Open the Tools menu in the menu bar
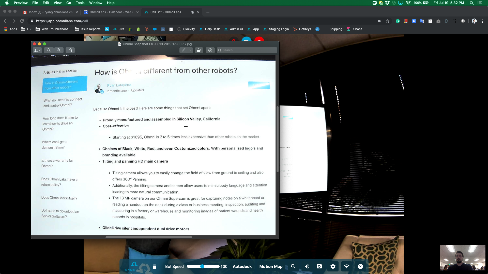Screen dimensions: 488x274 80,3
